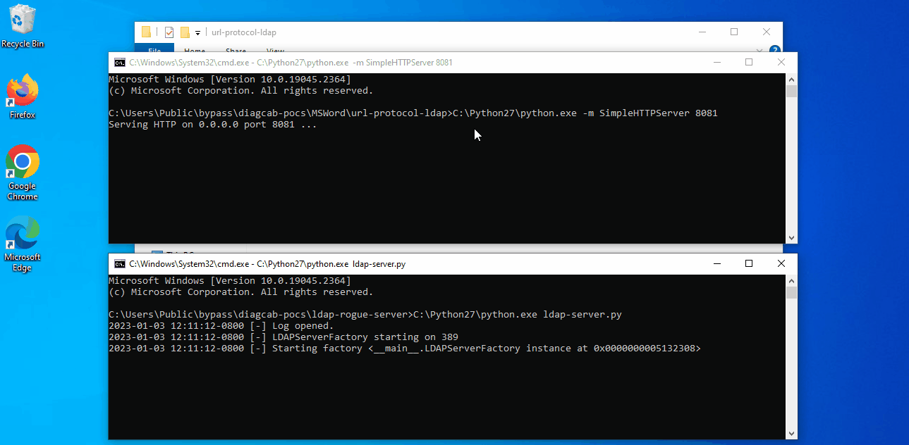Minimize the ldap-server.py cmd window
The image size is (909, 445).
click(x=716, y=263)
